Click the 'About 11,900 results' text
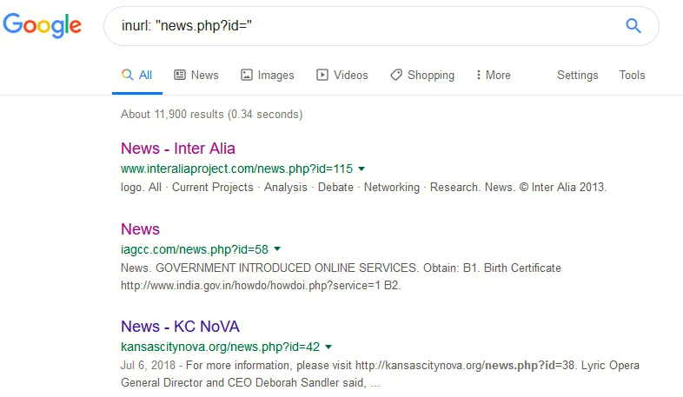The height and width of the screenshot is (397, 683). point(211,114)
